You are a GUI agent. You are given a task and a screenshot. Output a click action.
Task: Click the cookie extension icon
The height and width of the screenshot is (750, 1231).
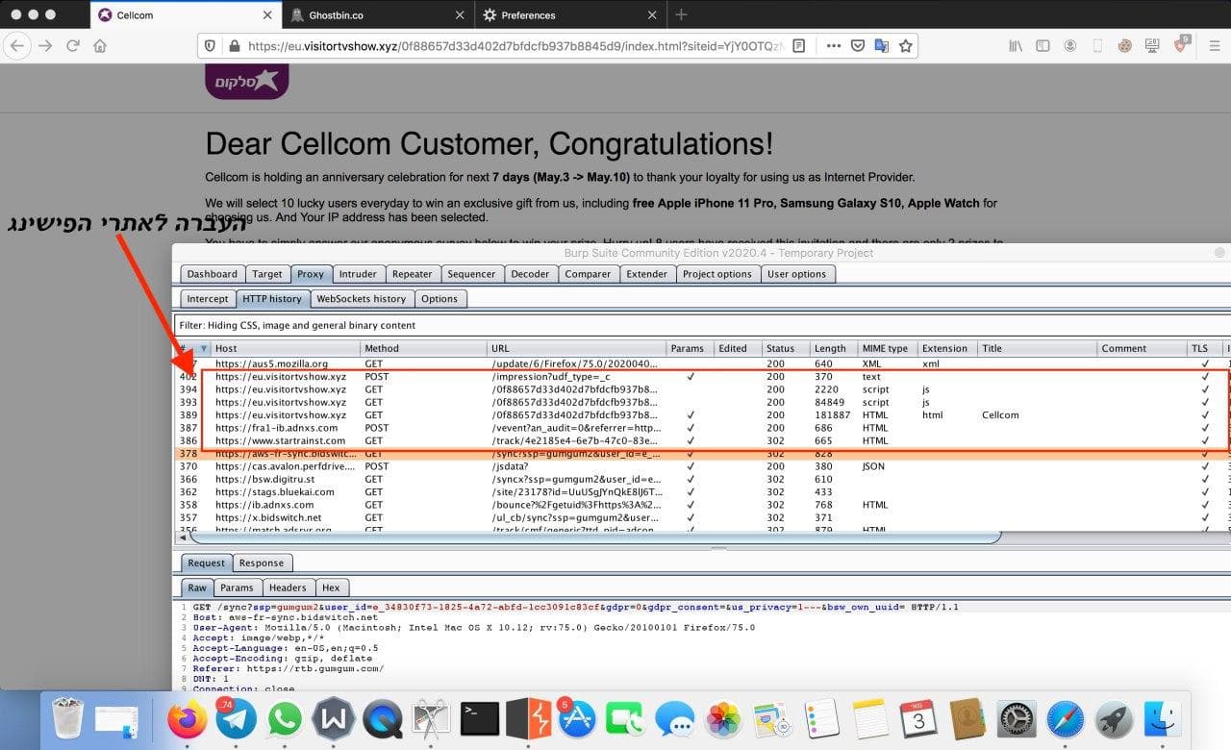point(1125,45)
